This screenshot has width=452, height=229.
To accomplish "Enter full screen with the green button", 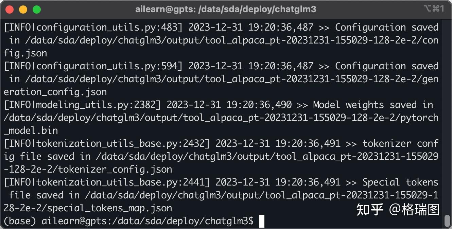I will [x=37, y=10].
